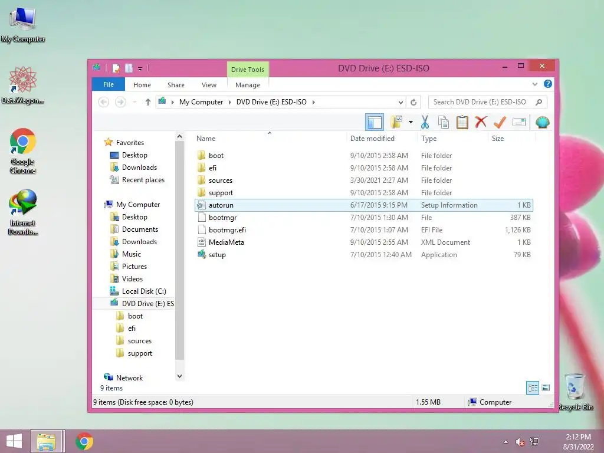Sort by the Date modified column header

(373, 138)
